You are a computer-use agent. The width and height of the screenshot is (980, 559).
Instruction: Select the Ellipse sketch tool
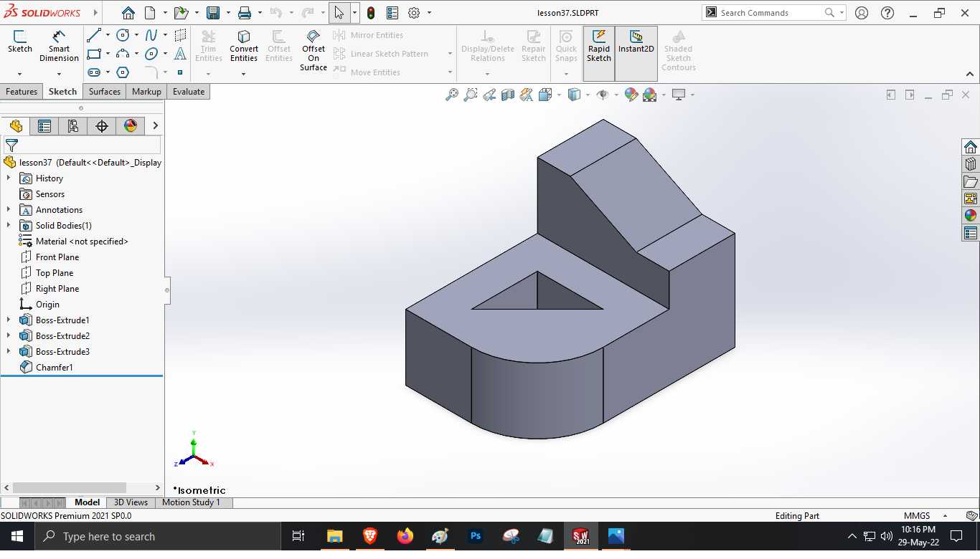(x=151, y=54)
